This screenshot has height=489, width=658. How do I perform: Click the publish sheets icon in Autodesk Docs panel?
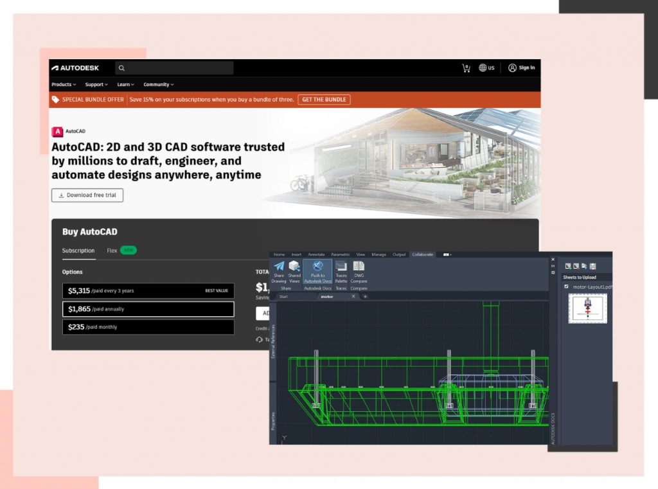(584, 266)
